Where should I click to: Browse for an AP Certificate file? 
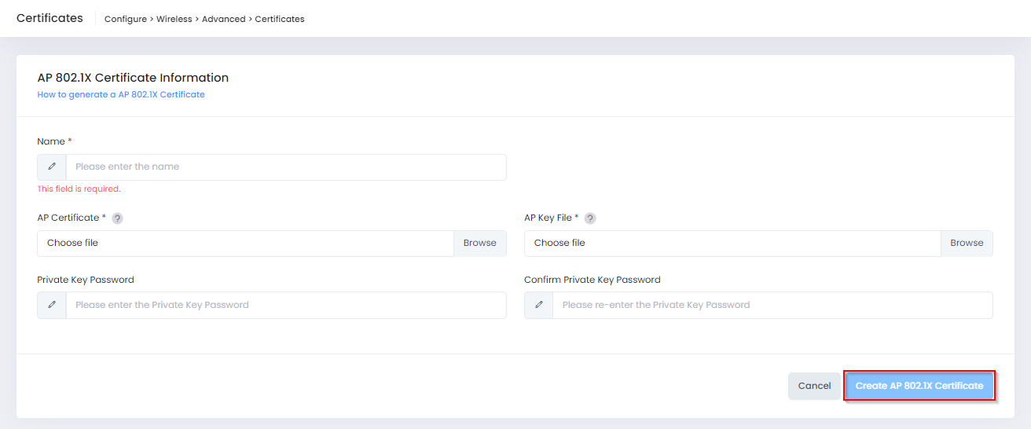(479, 244)
